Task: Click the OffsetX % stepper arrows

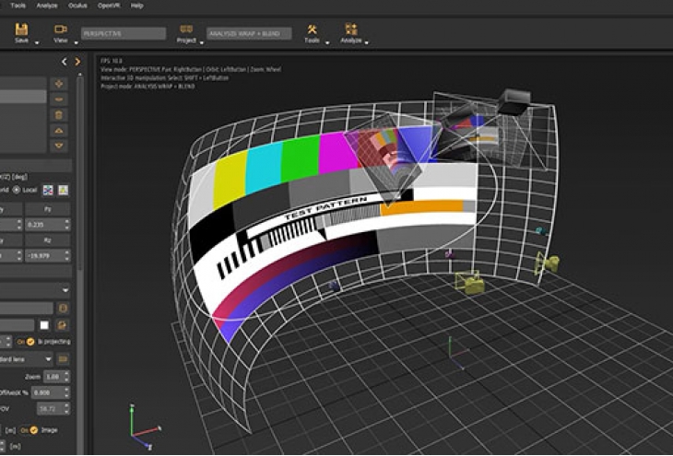Action: pyautogui.click(x=66, y=392)
